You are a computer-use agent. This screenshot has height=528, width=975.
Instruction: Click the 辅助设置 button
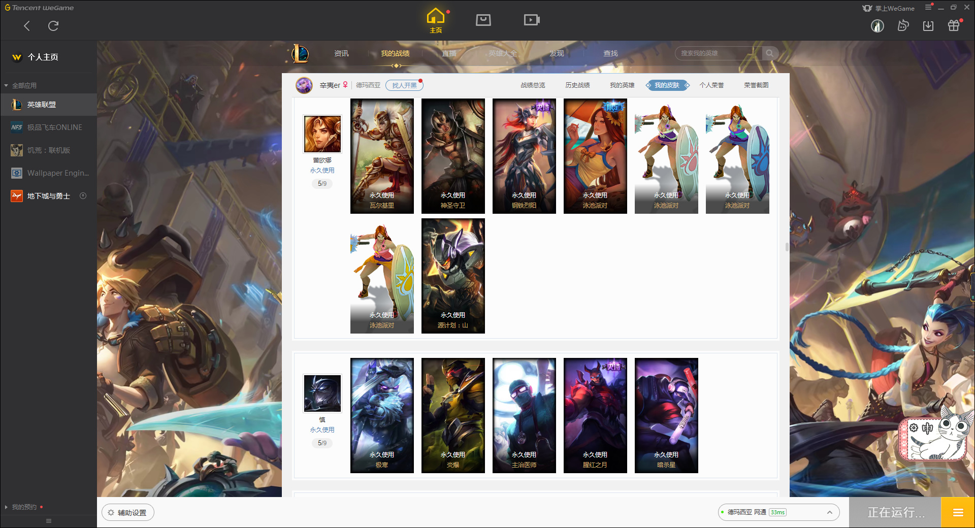click(128, 513)
